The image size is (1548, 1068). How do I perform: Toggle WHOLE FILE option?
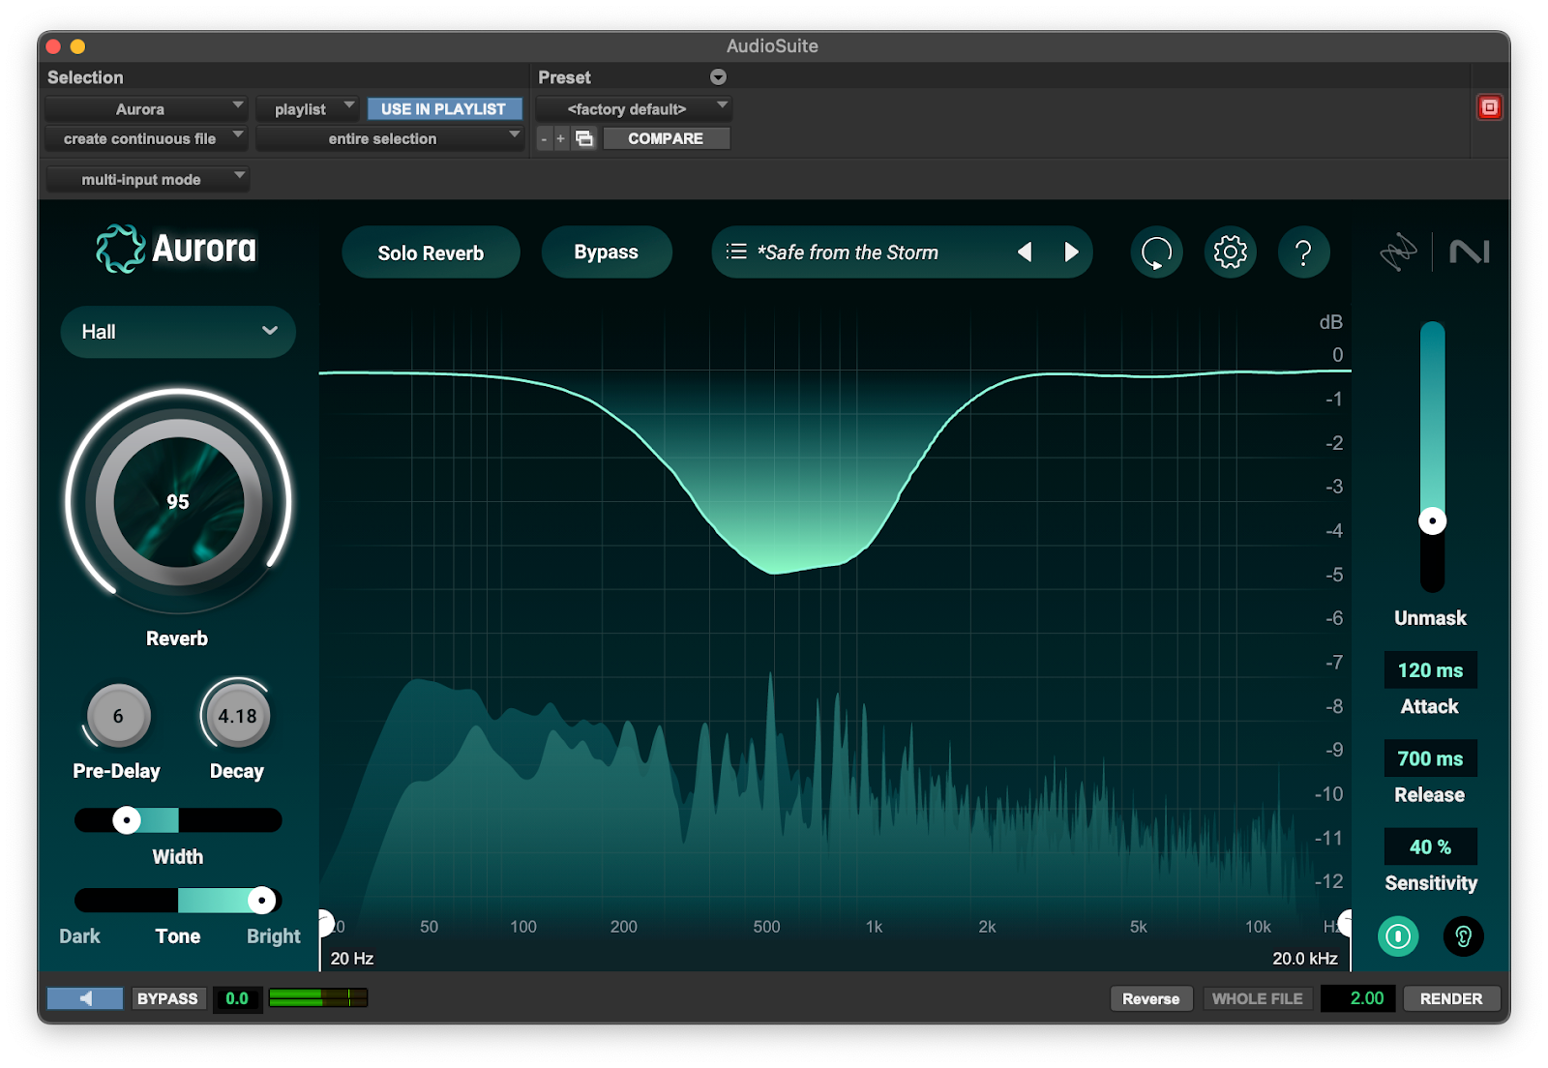click(1257, 998)
